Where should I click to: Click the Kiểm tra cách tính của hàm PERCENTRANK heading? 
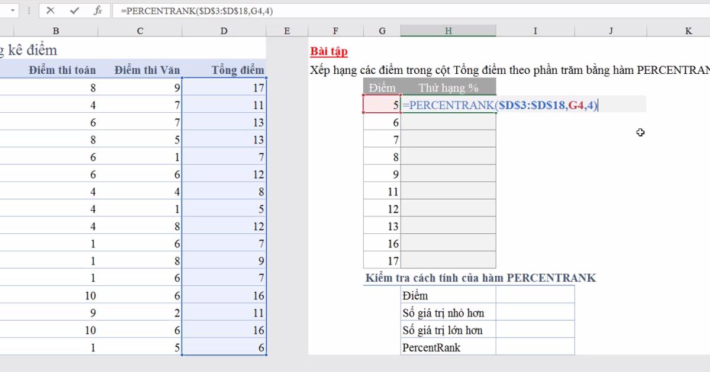point(479,277)
